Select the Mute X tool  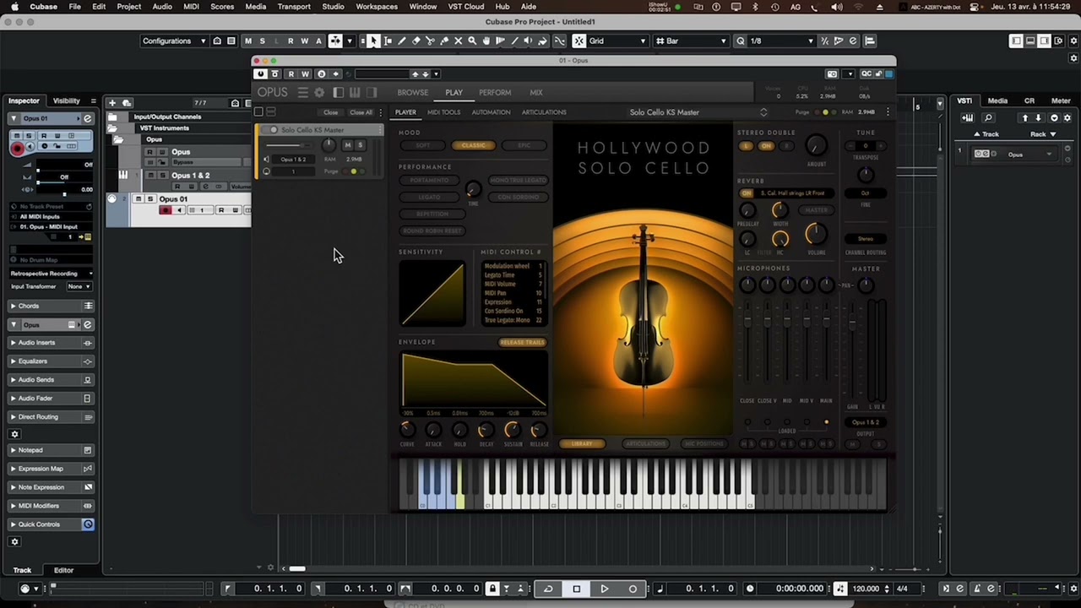[x=459, y=41]
